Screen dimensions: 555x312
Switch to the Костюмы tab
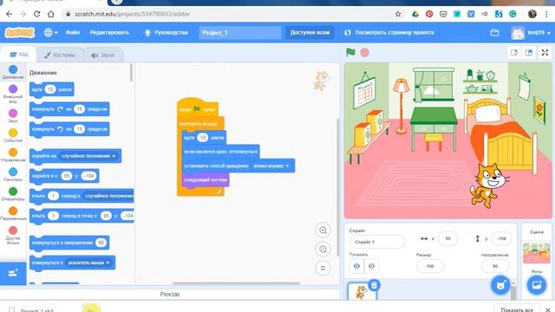[60, 55]
